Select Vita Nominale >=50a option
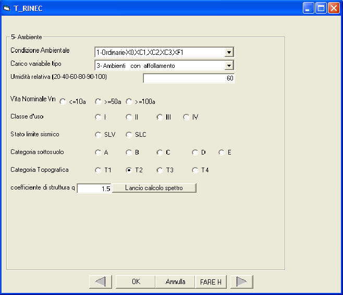This screenshot has height=295, width=343. tap(98, 101)
